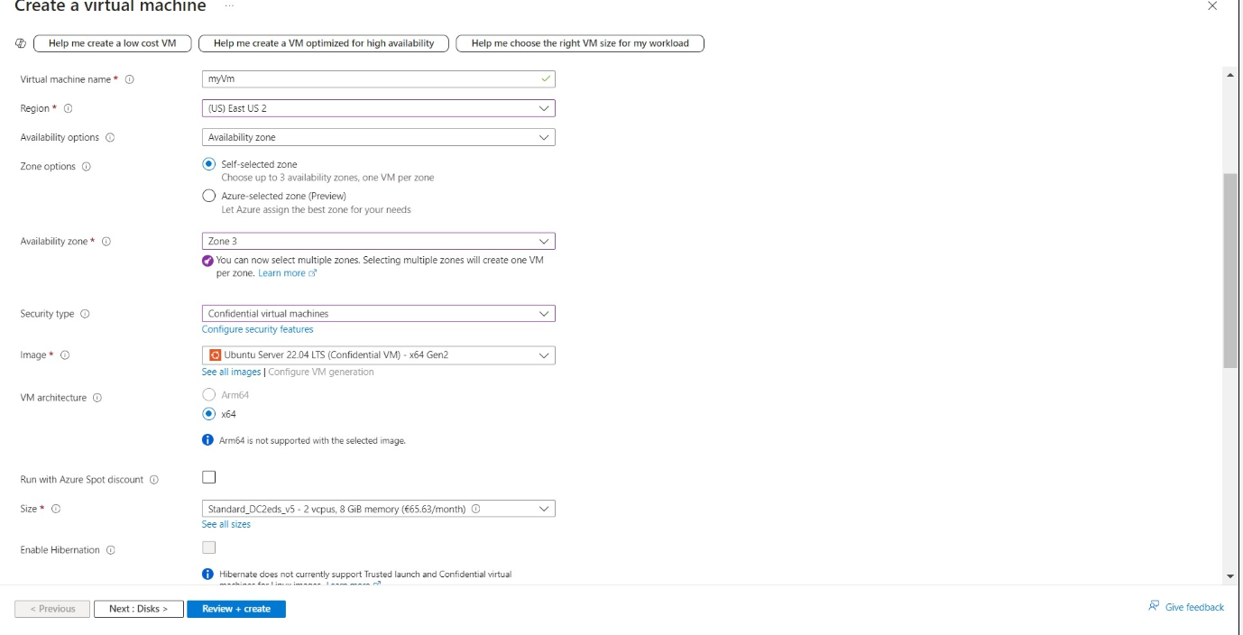Tick the Enable Hibernation checkbox
This screenshot has width=1243, height=635.
click(x=209, y=548)
